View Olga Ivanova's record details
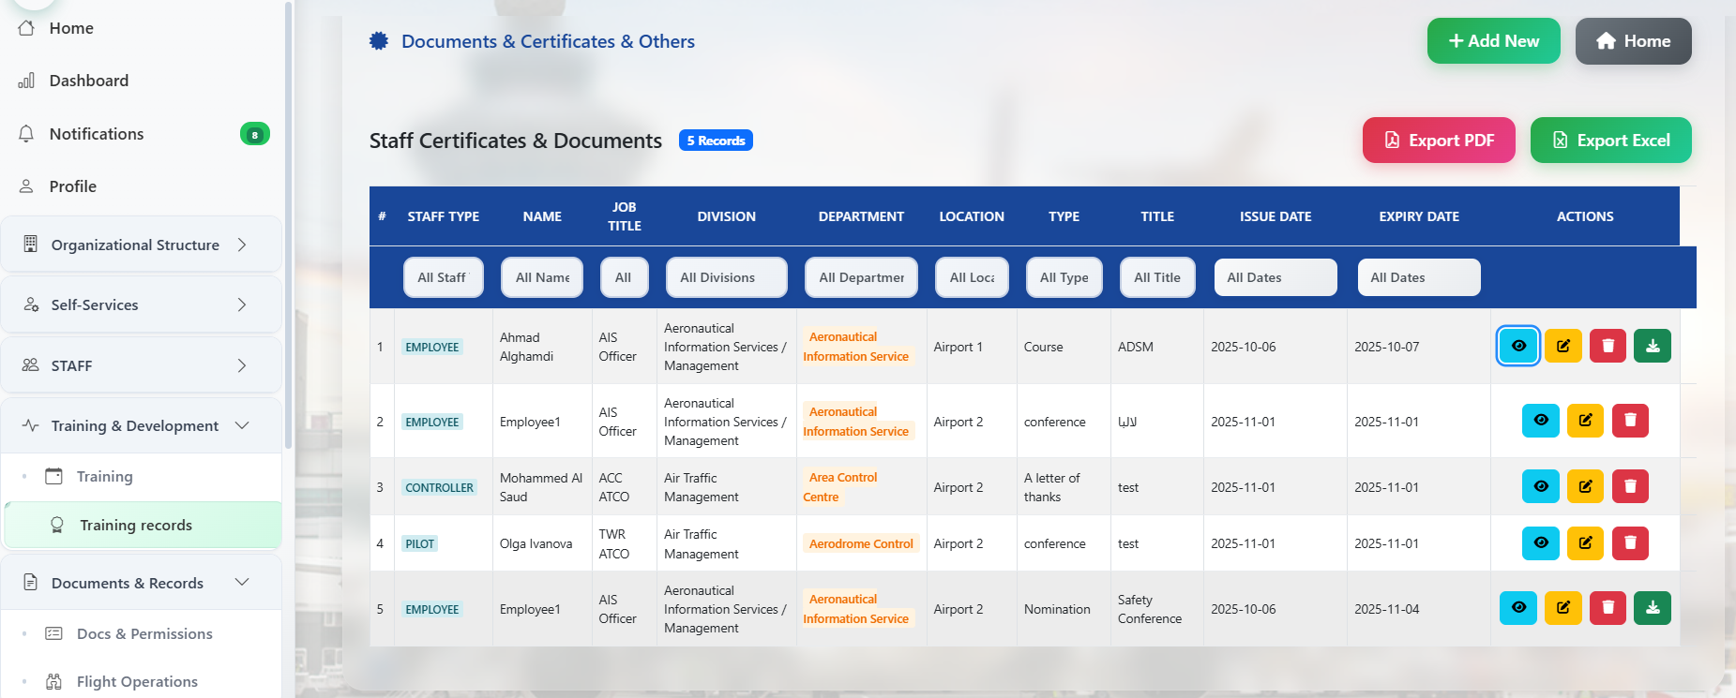The image size is (1736, 698). coord(1540,542)
